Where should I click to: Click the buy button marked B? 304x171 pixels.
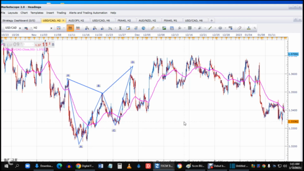coord(53,45)
